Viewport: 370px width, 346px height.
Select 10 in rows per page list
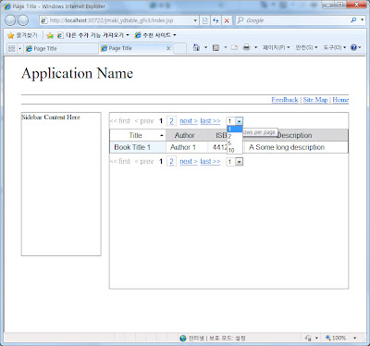tap(235, 150)
